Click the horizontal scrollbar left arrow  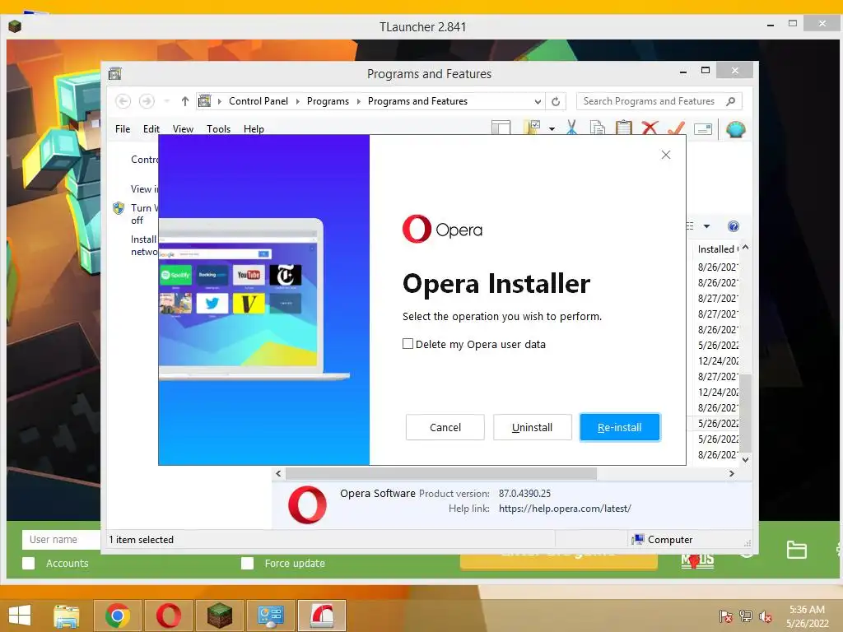tap(278, 473)
